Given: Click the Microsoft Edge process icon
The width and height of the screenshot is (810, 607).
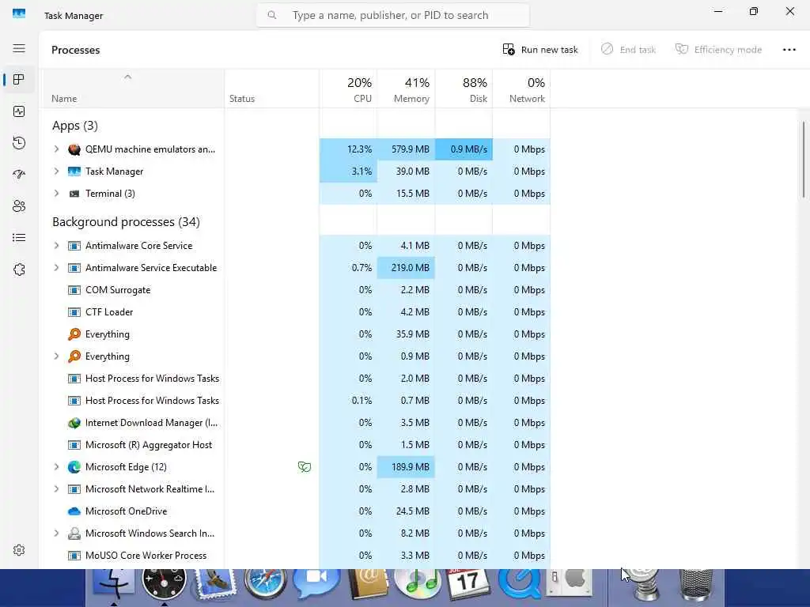Looking at the screenshot, I should point(74,467).
